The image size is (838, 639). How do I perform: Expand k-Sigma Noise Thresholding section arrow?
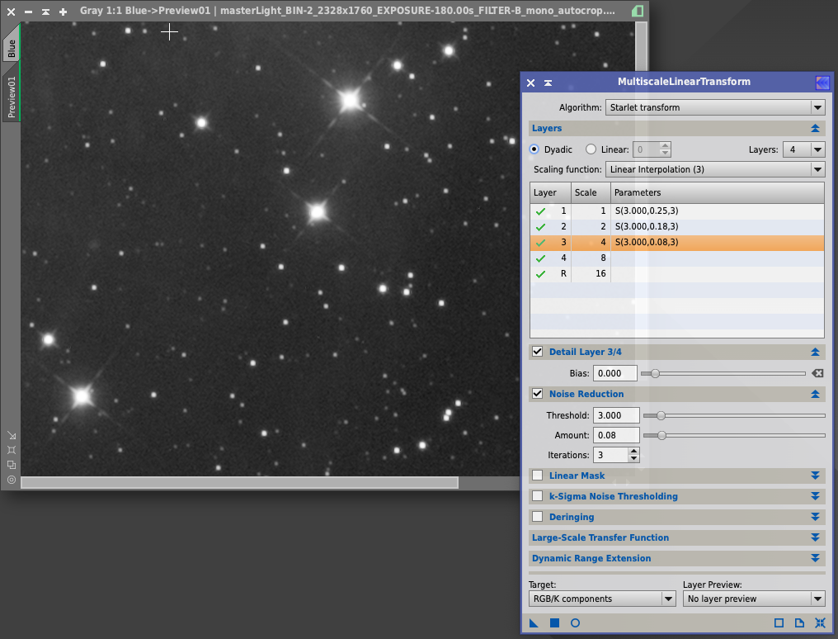pos(815,496)
